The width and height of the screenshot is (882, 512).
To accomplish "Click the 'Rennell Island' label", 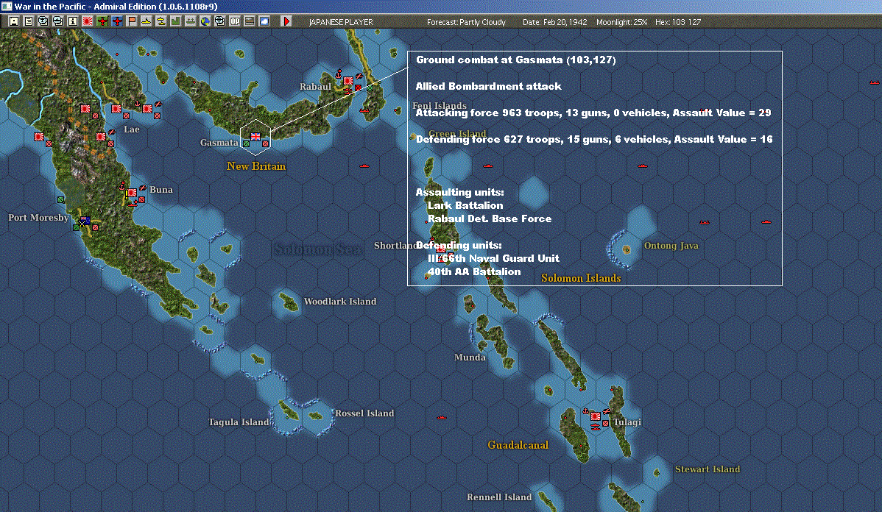I will pyautogui.click(x=499, y=497).
